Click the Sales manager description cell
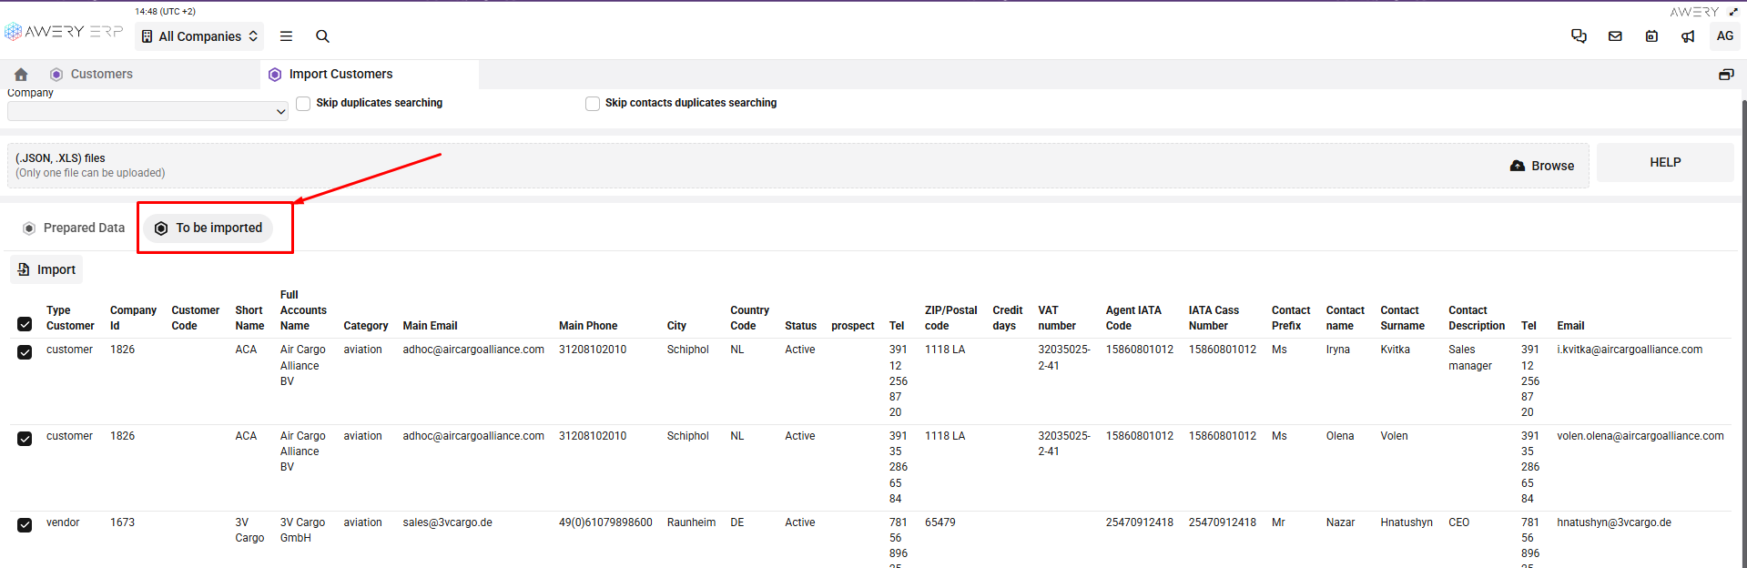 (x=1469, y=358)
